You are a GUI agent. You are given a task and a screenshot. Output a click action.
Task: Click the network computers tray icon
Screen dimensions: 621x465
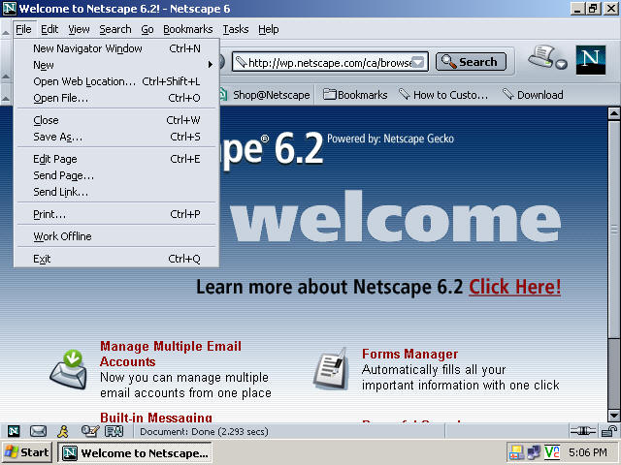tap(534, 452)
